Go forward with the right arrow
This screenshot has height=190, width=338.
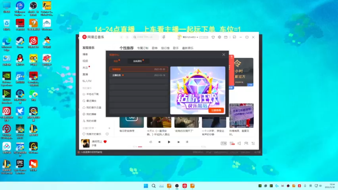pos(127,37)
